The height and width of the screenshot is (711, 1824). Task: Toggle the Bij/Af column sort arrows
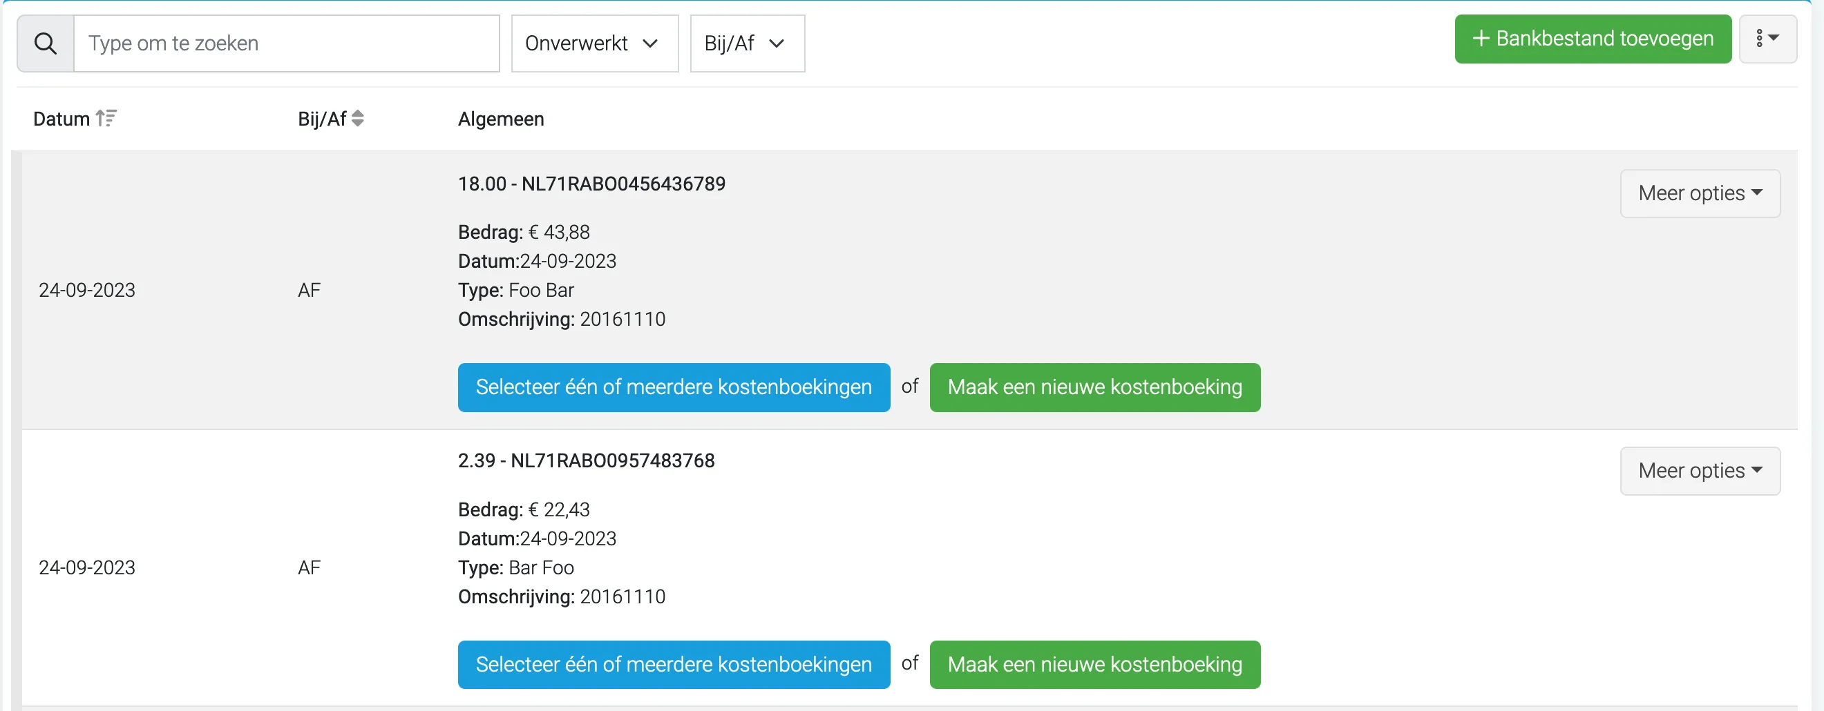pyautogui.click(x=358, y=118)
